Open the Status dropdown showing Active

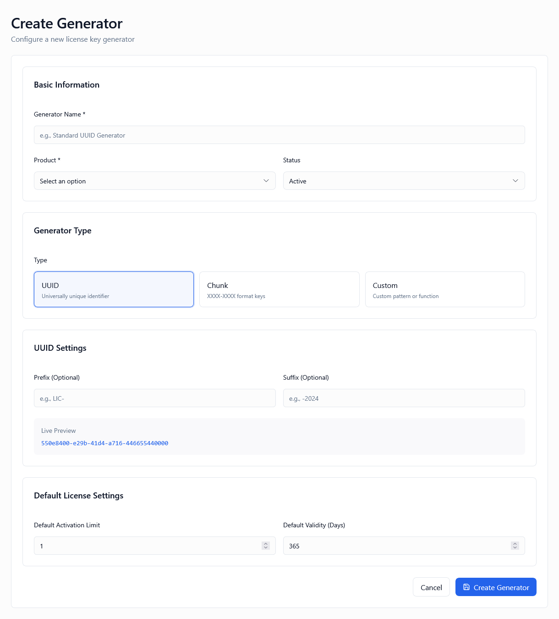pyautogui.click(x=404, y=181)
